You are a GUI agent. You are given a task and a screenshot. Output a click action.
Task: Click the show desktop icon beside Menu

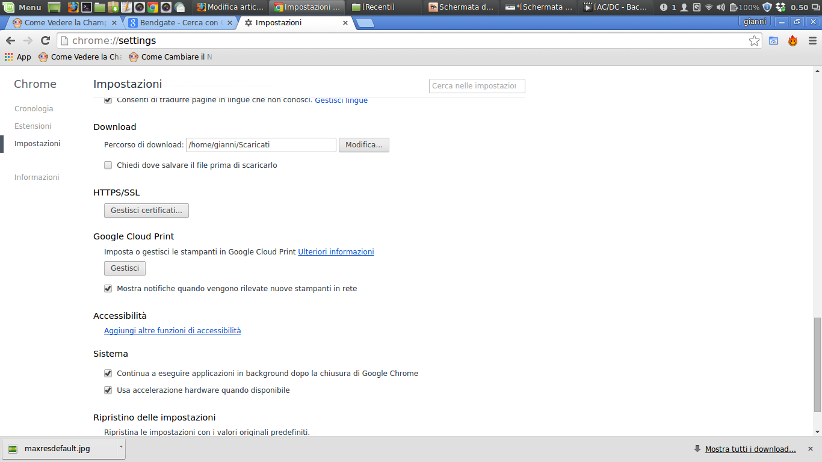coord(54,7)
